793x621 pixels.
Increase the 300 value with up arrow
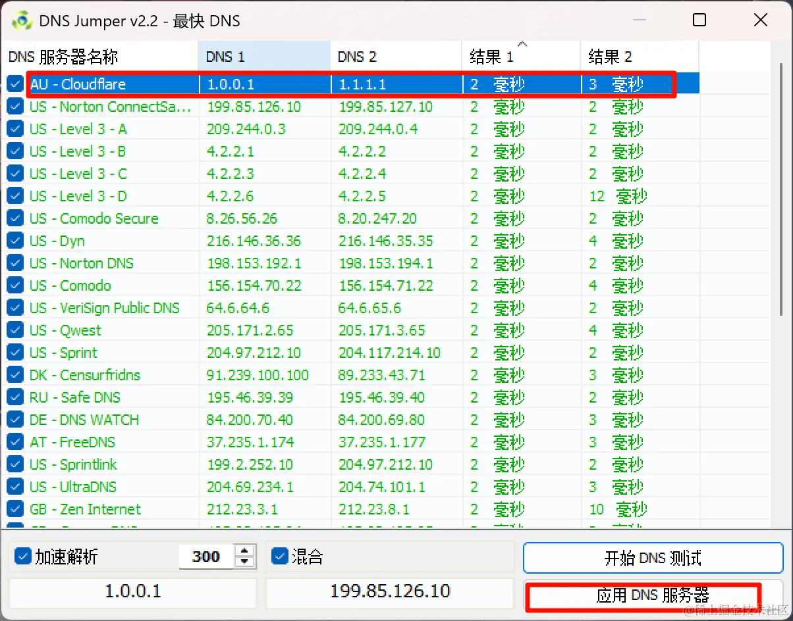[245, 551]
